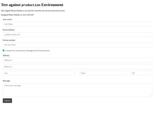Click the Your name input field
155x116 pixels.
click(x=77, y=24)
